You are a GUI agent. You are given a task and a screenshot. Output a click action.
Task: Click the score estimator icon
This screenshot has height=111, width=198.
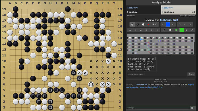pos(187,30)
